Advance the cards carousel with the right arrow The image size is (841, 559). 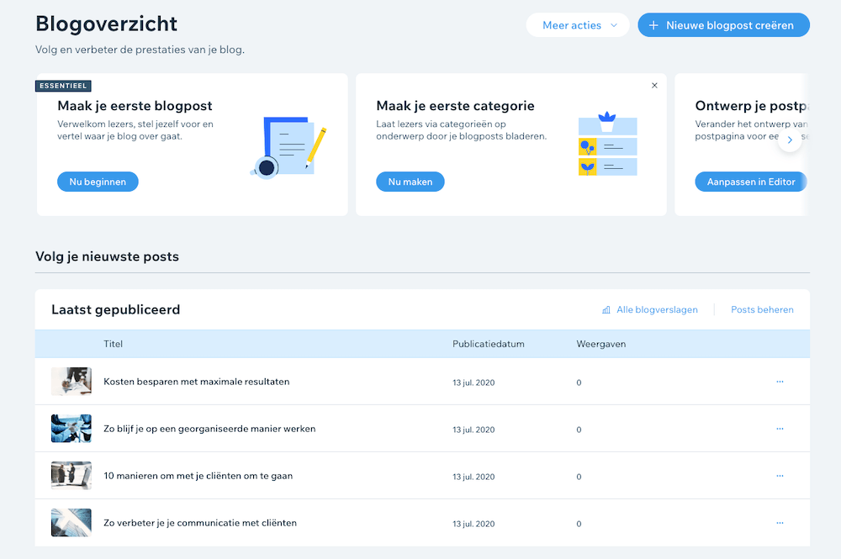tap(789, 140)
